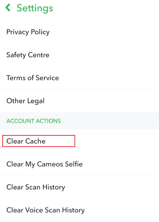Screen dimensions: 159x222
Task: Erase scan history using its row
Action: pyautogui.click(x=79, y=187)
